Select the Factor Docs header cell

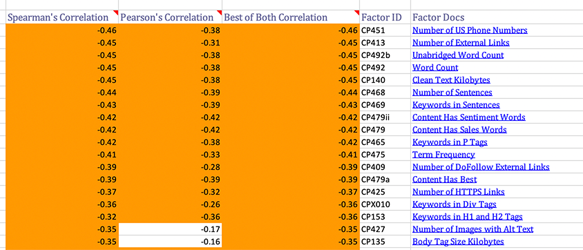[x=497, y=17]
